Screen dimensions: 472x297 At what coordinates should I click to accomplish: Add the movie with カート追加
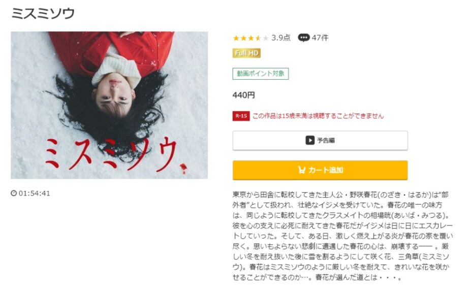point(320,170)
